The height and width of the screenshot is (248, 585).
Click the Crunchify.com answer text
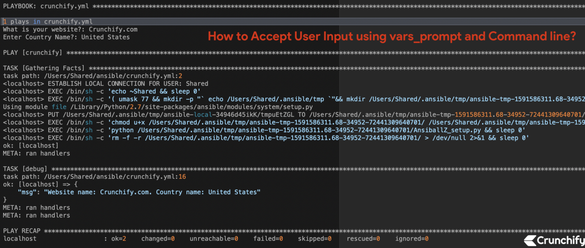(113, 29)
